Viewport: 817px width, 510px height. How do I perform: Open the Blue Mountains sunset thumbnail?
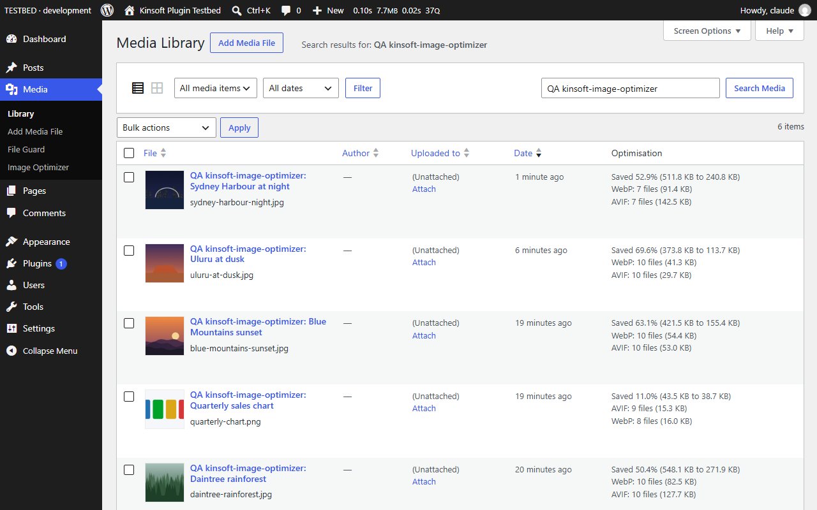165,336
